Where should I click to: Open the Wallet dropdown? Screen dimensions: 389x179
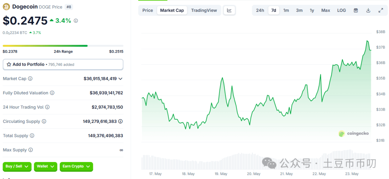[x=46, y=167]
